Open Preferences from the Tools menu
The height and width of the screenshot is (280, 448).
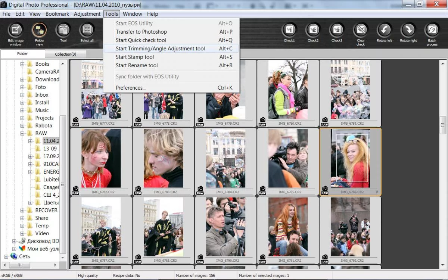click(x=130, y=88)
